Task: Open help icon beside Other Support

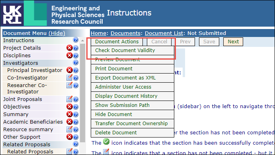Action: tap(76, 137)
